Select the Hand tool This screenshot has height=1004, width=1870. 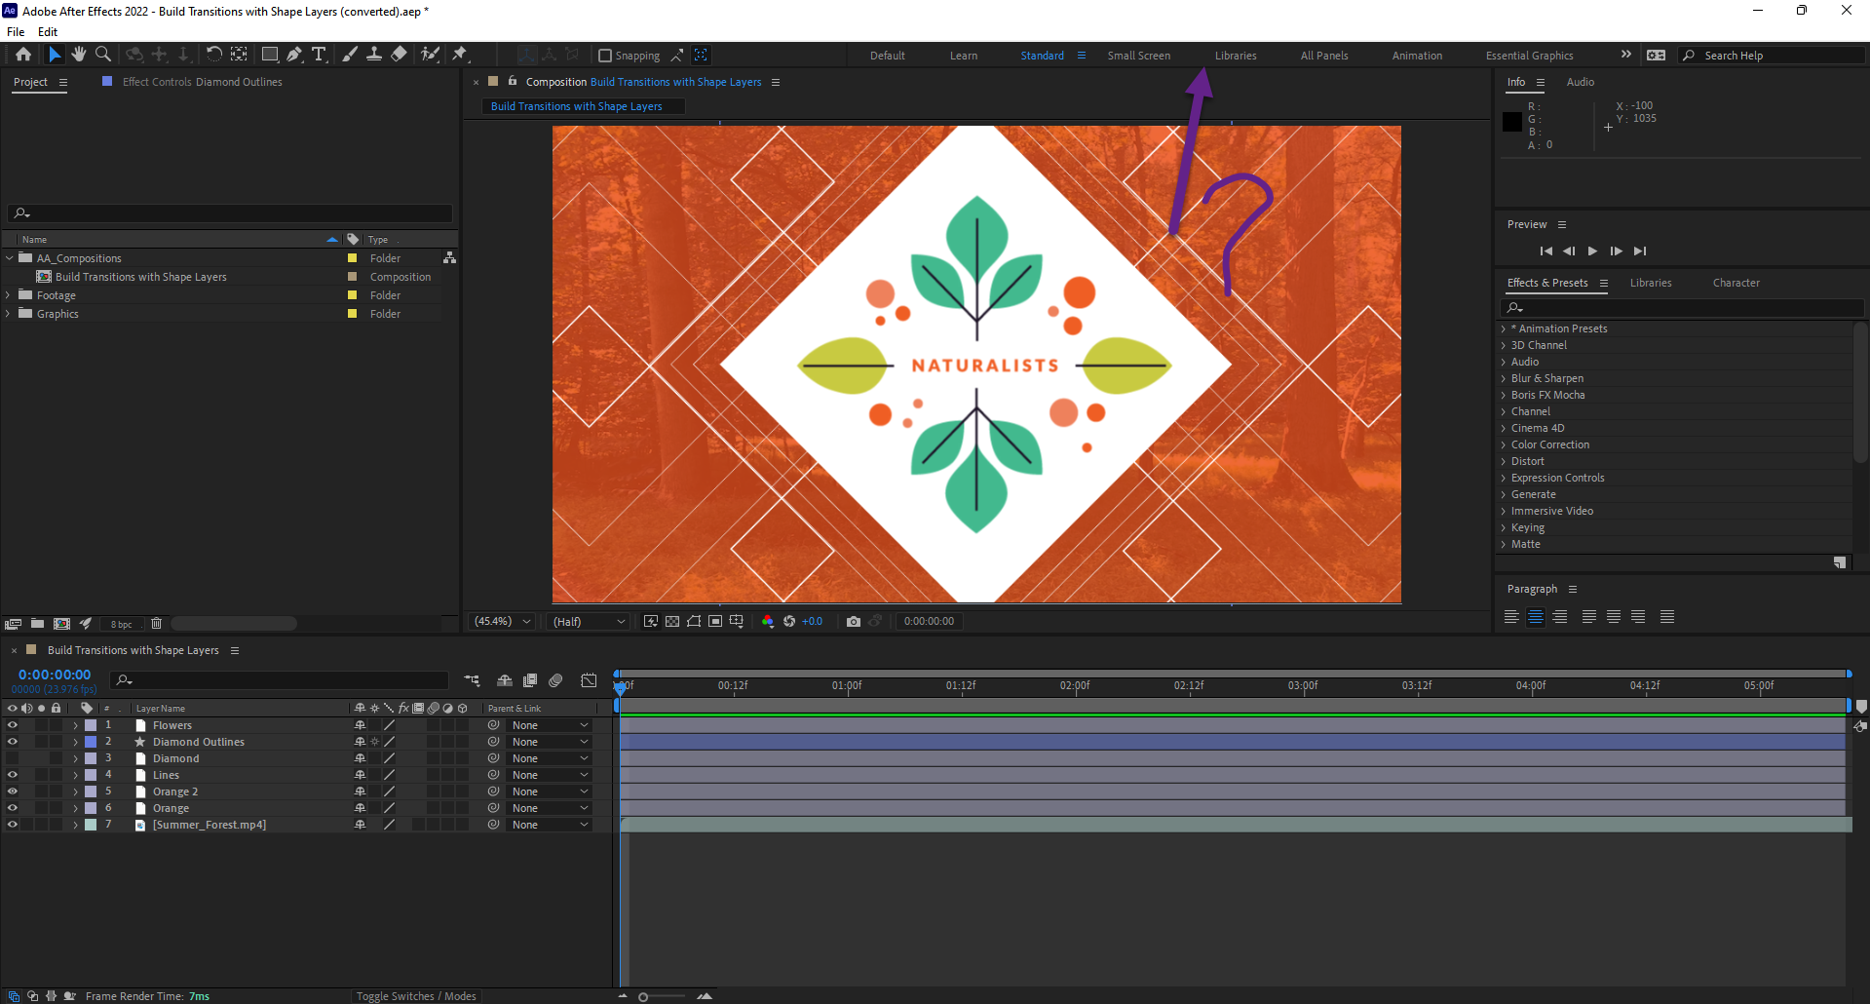(x=79, y=55)
